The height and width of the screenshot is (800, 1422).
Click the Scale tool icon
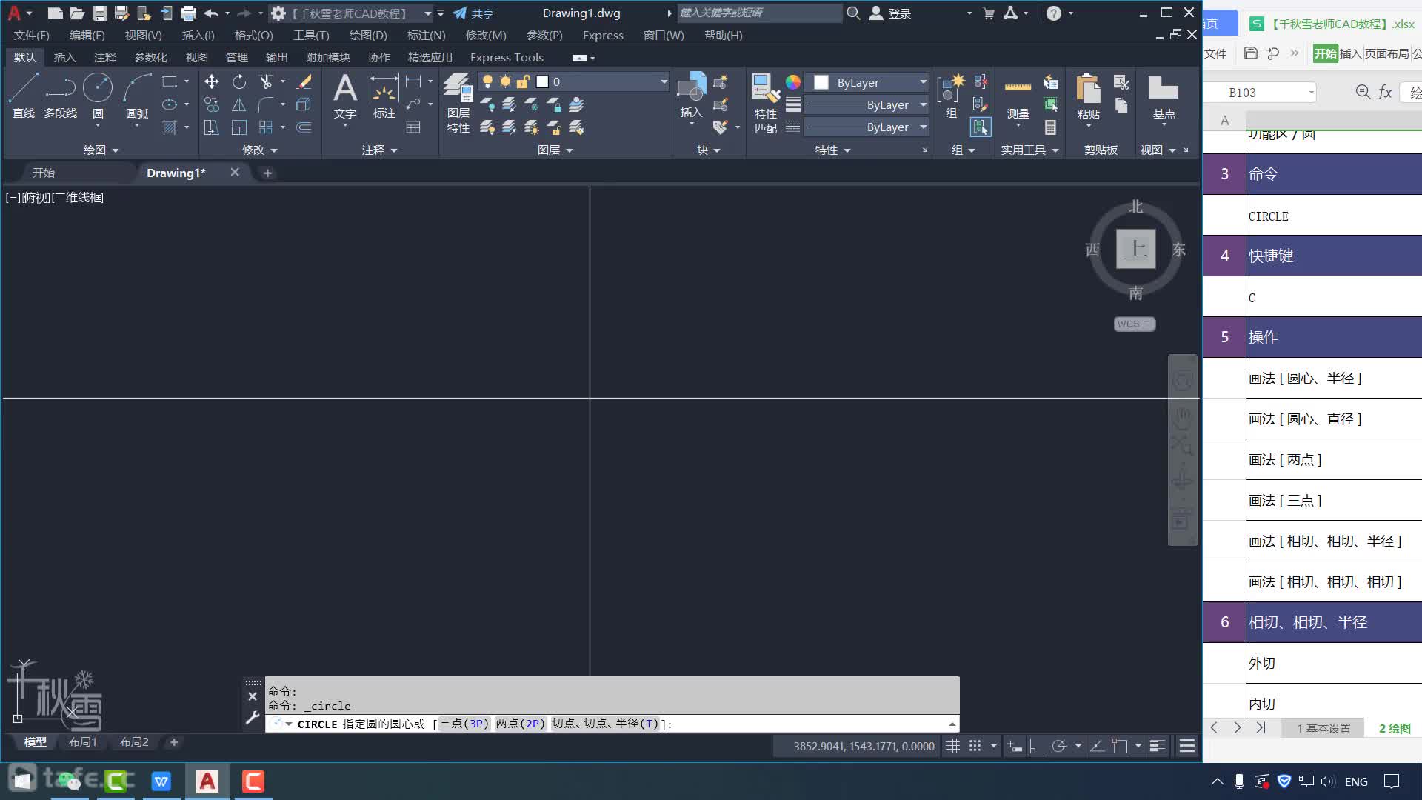tap(238, 127)
